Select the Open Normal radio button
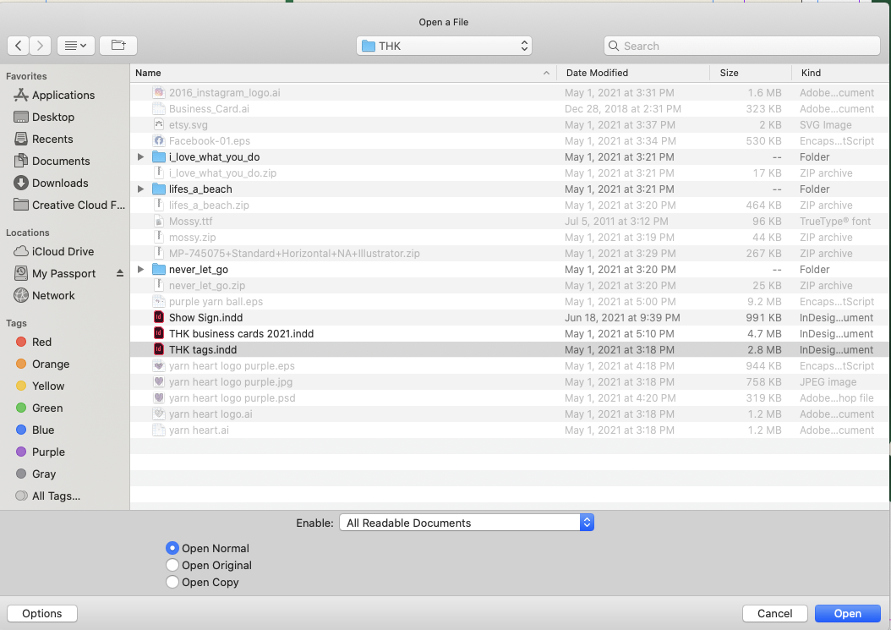The height and width of the screenshot is (630, 891). [172, 548]
